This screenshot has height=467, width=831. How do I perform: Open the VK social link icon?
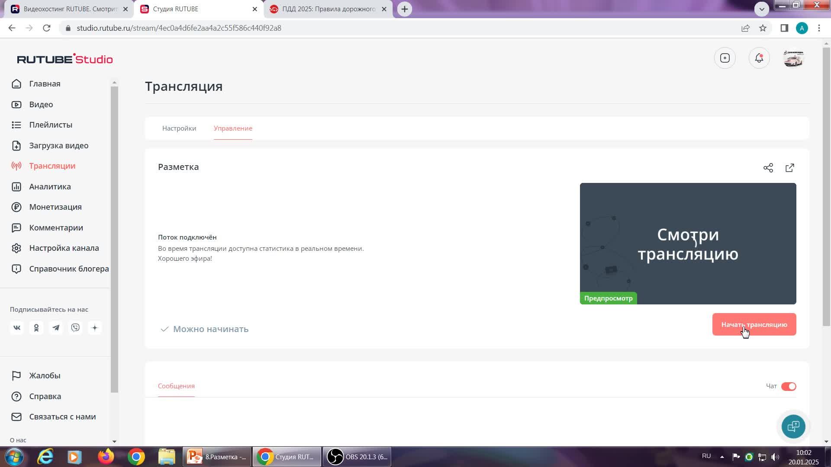pos(17,328)
